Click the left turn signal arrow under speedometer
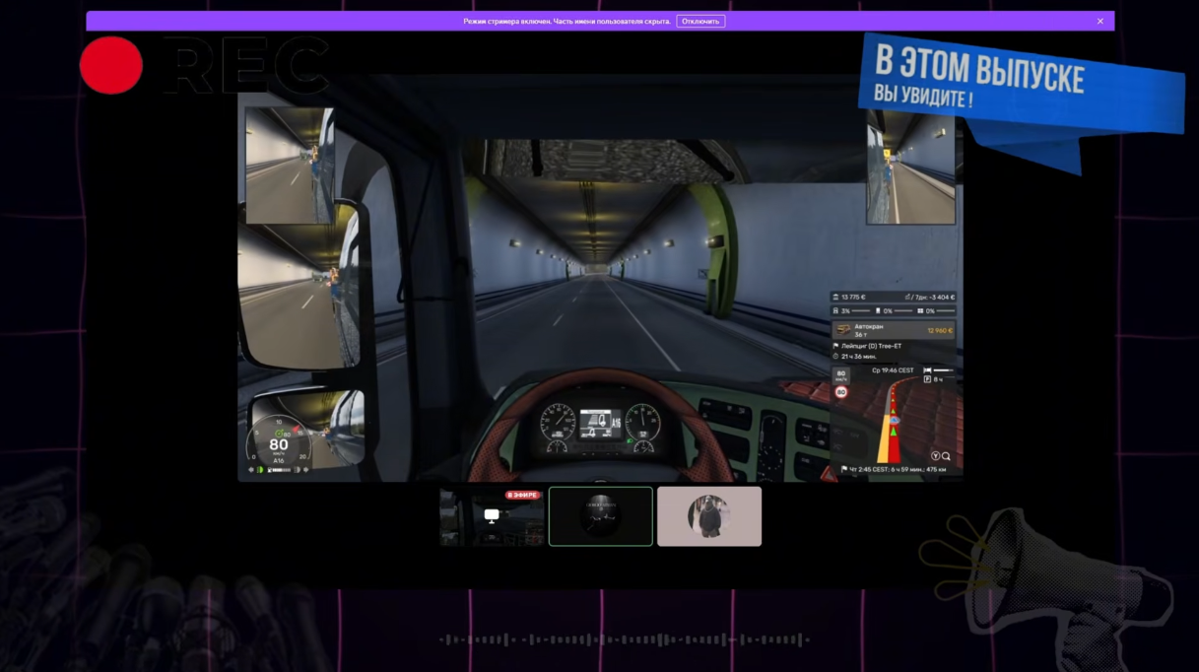This screenshot has width=1199, height=672. (x=251, y=470)
